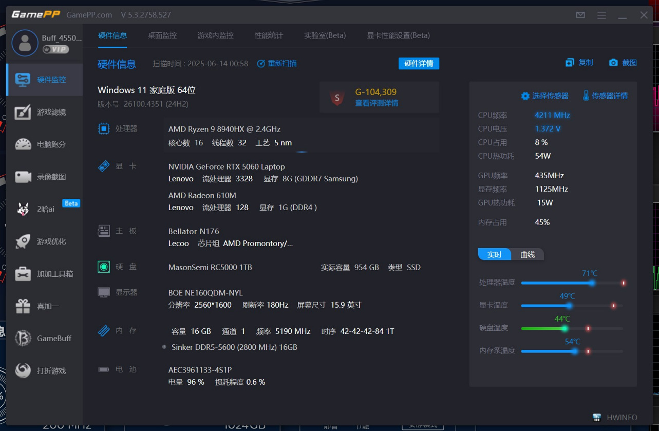
Task: Open the 录像截图 camera icon
Action: pyautogui.click(x=23, y=177)
